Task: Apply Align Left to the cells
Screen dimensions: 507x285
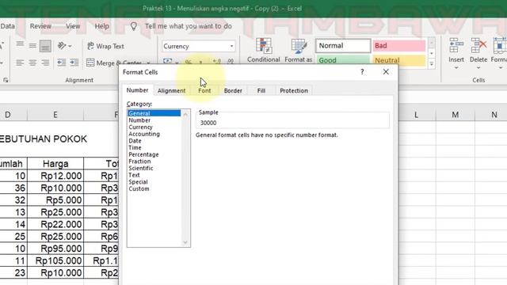Action: (20, 63)
